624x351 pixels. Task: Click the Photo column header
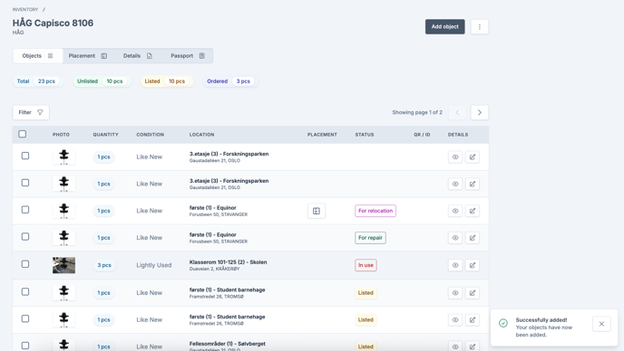(61, 135)
